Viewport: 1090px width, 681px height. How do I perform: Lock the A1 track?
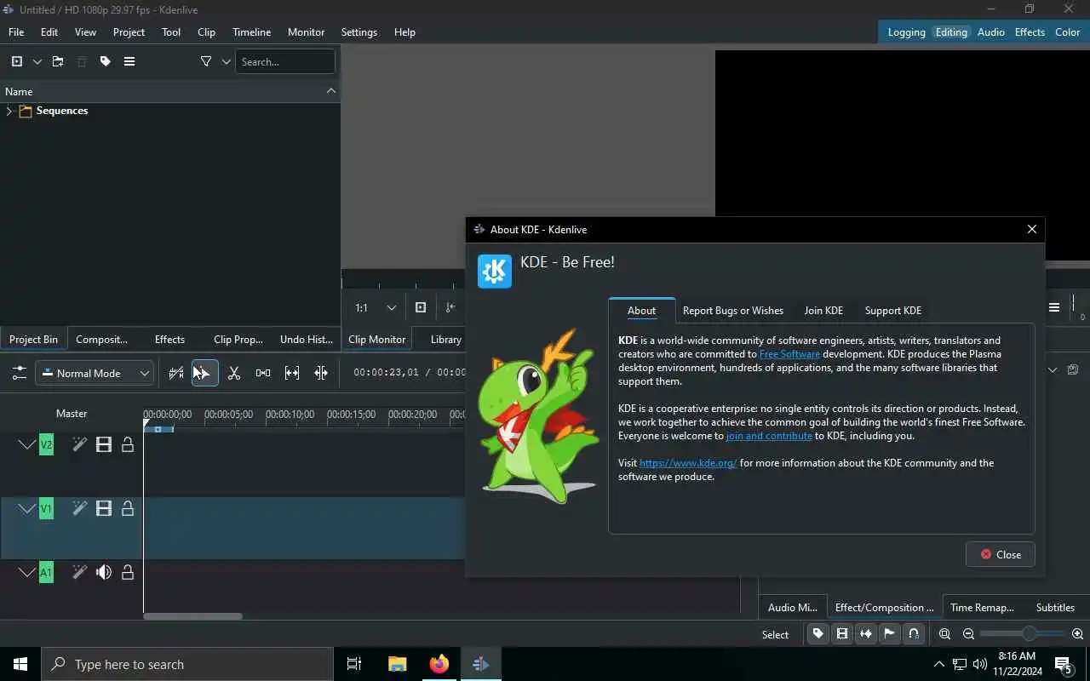tap(128, 572)
